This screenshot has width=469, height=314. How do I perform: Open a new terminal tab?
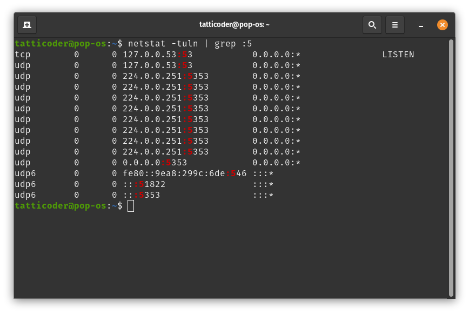[x=27, y=25]
